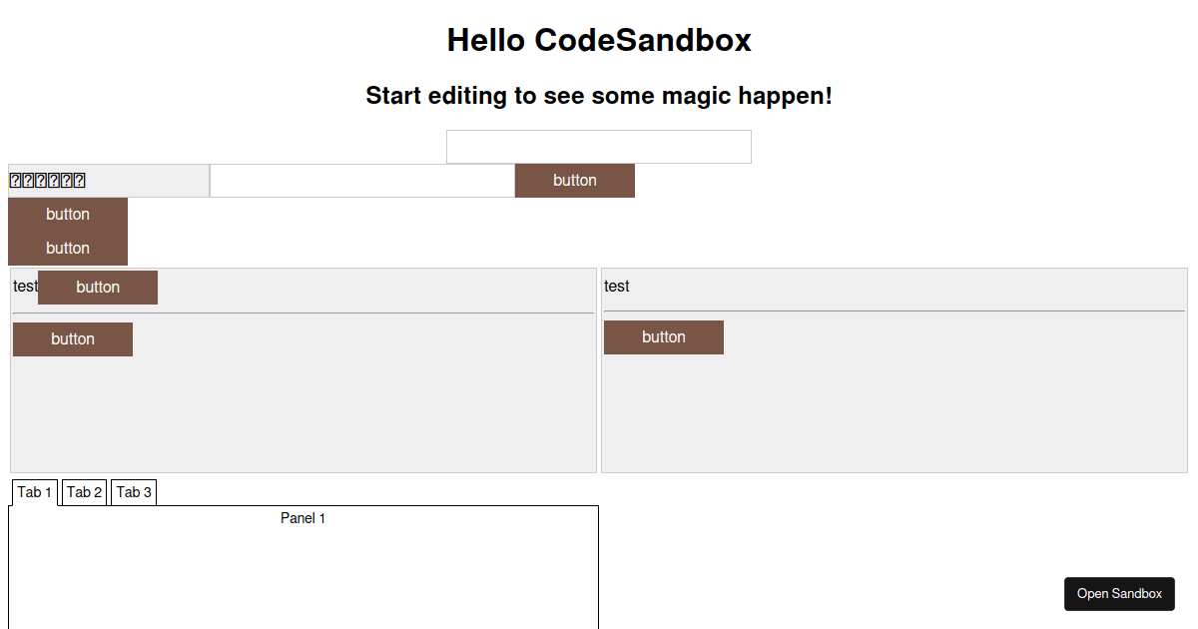Click into the centered text input under the heading
The width and height of the screenshot is (1198, 629).
point(599,146)
